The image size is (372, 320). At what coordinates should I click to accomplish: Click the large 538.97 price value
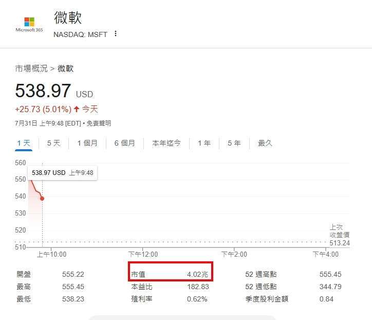43,91
